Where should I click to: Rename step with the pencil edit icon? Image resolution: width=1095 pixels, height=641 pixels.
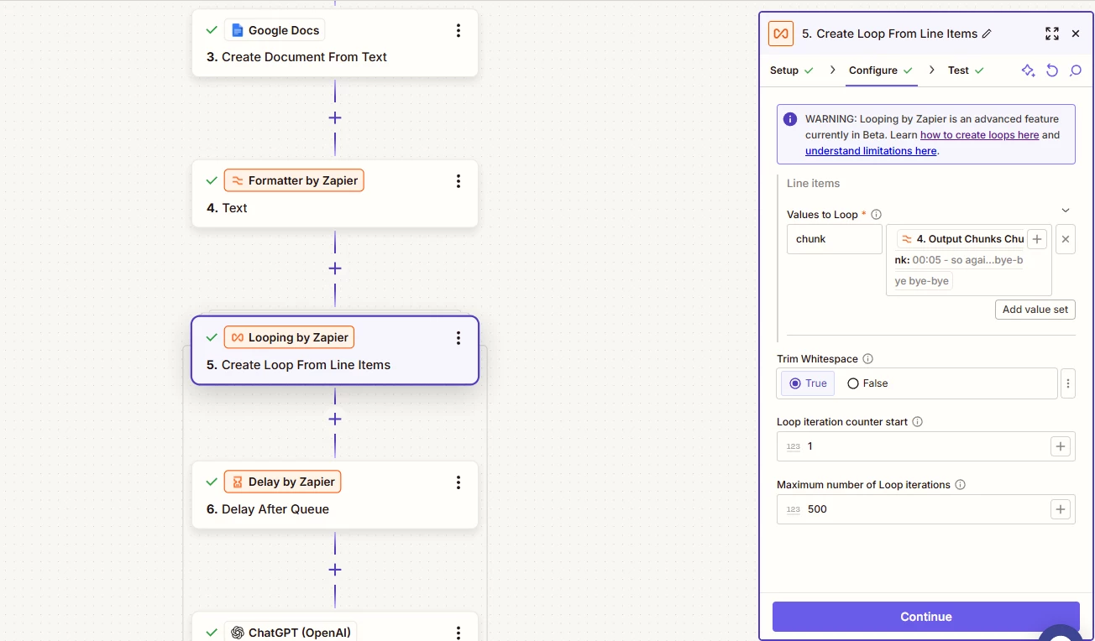tap(987, 34)
